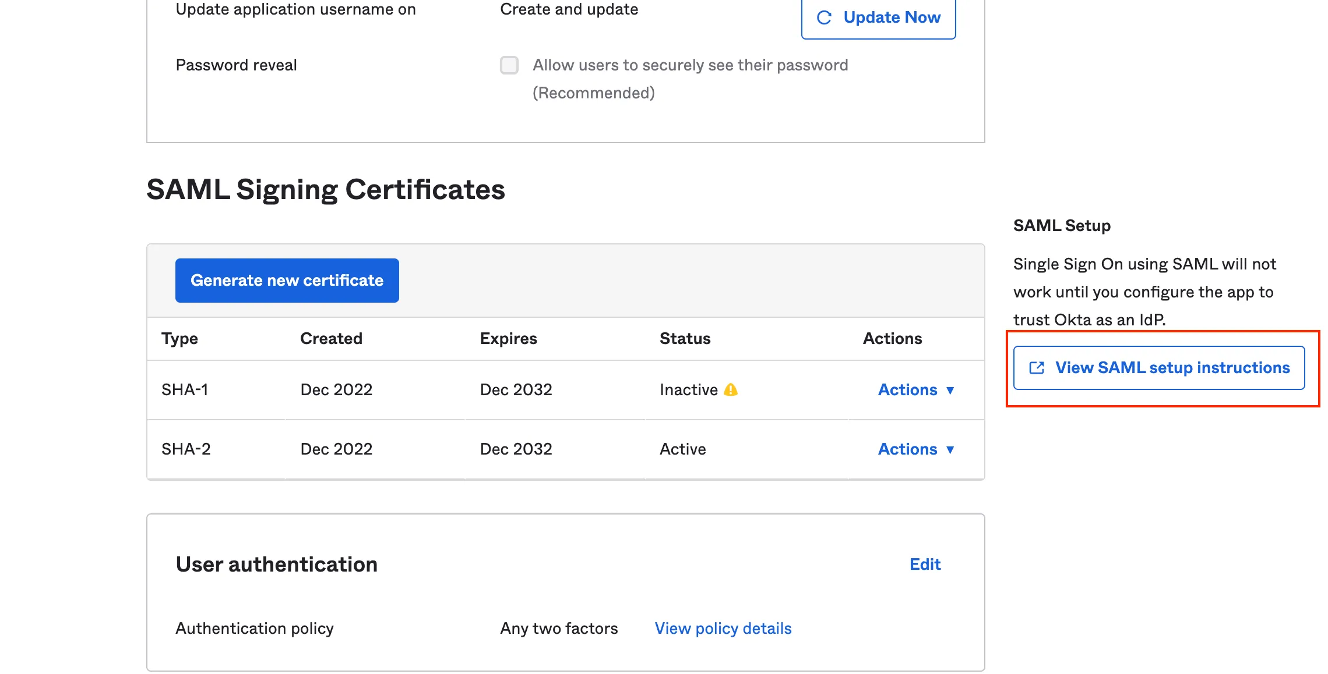Viewport: 1328px width, 674px height.
Task: Click external link icon beside View SAML setup instructions
Action: [1035, 368]
